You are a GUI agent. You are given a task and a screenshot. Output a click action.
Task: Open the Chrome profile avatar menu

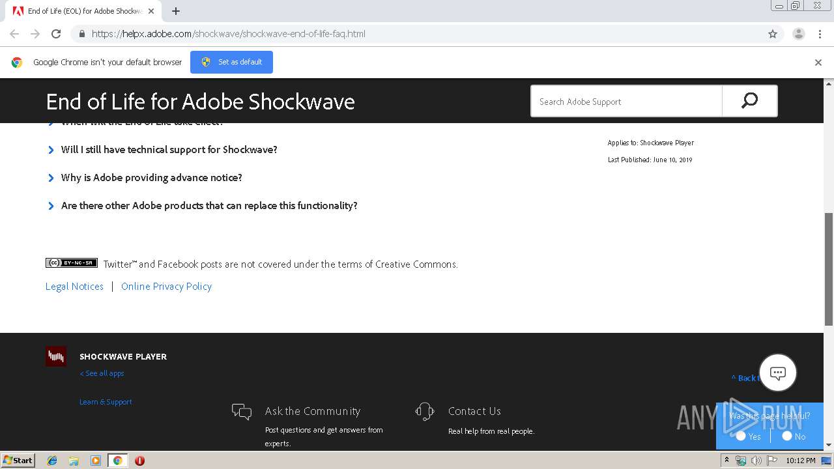tap(798, 34)
